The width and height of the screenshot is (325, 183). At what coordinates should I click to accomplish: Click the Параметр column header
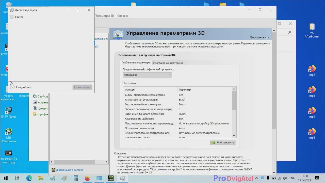[x=185, y=89]
